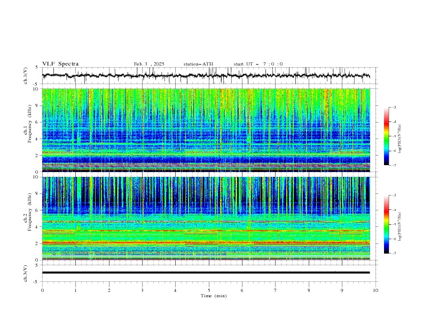The height and width of the screenshot is (326, 423).
Task: Click the "-6" tick on upper colorbar
Action: 394,151
